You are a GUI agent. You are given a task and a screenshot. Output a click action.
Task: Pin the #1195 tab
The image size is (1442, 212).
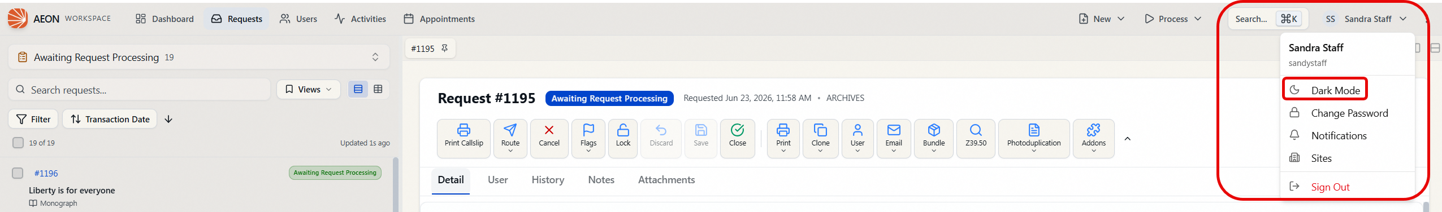click(445, 48)
